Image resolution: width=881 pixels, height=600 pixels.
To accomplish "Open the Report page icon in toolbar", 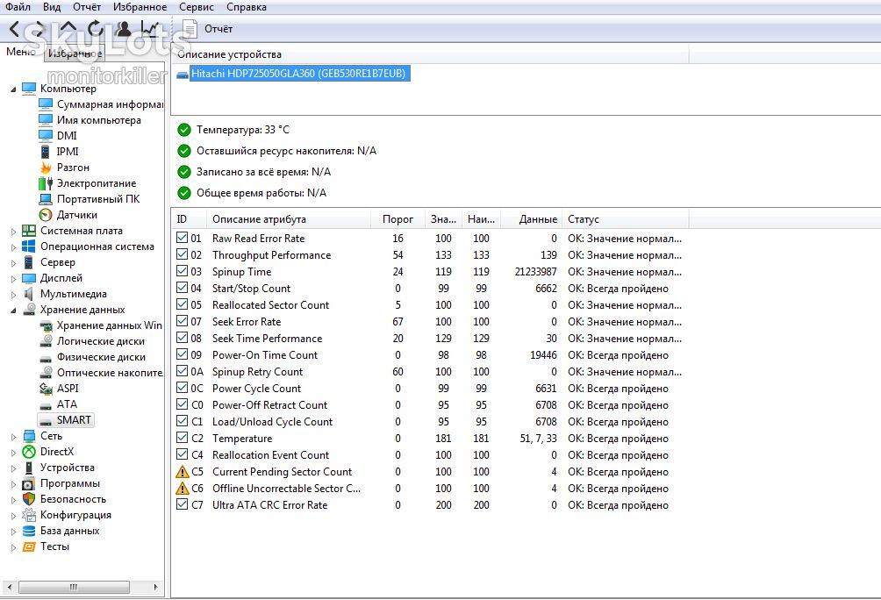I will point(190,29).
